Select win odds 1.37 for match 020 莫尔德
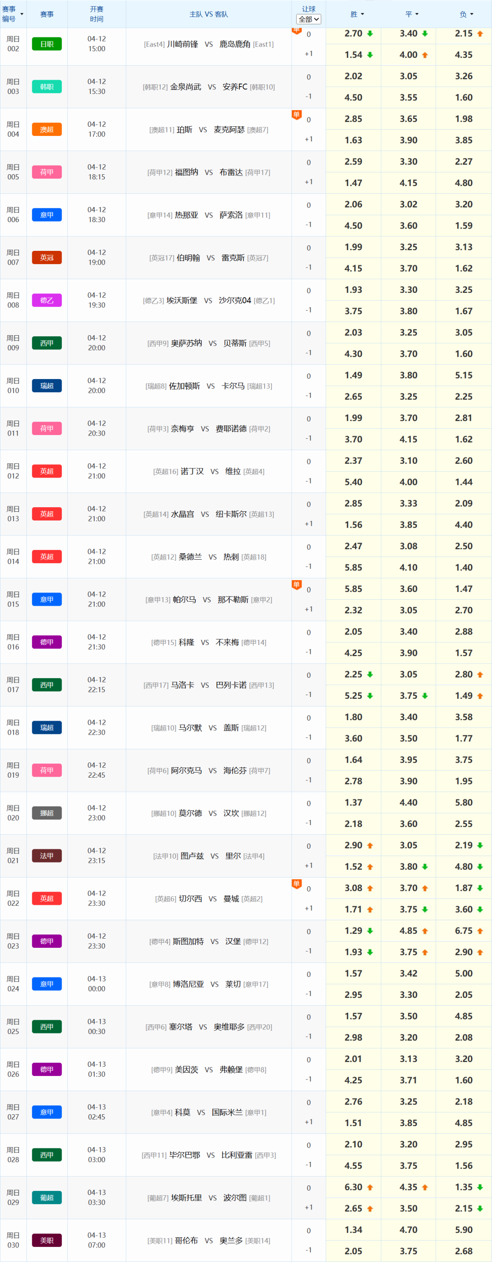492x1262 pixels. click(354, 802)
